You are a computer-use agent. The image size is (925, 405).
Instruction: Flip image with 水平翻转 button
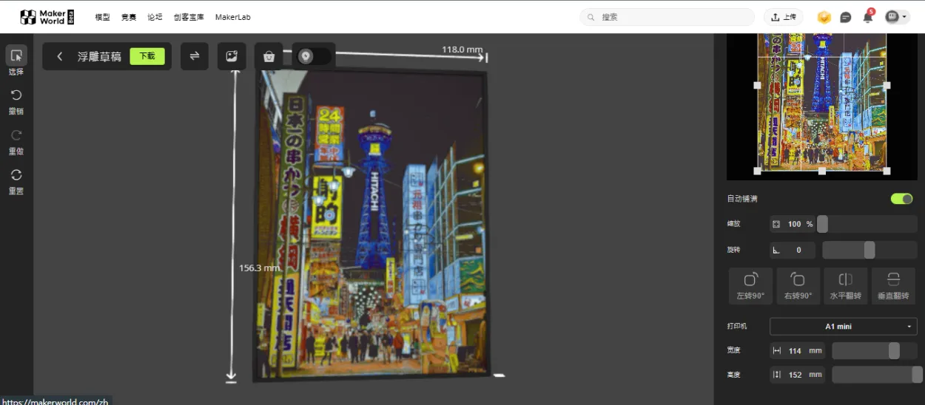(x=846, y=286)
